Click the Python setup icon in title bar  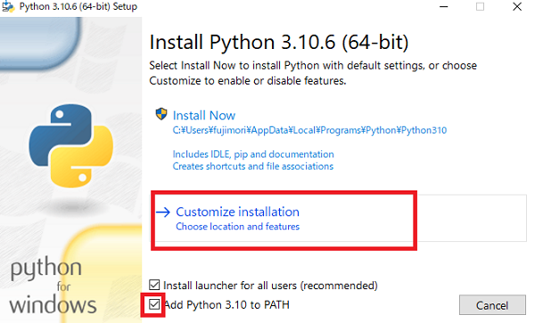tap(8, 6)
